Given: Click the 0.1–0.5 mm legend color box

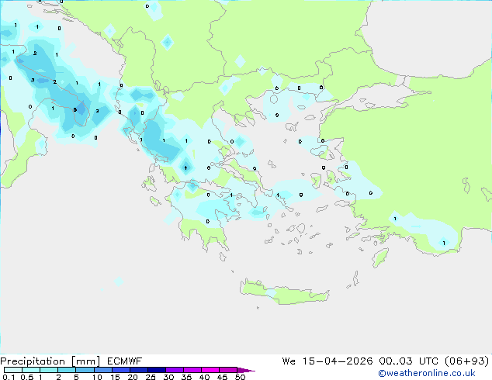Looking at the screenshot, I should point(13,370).
